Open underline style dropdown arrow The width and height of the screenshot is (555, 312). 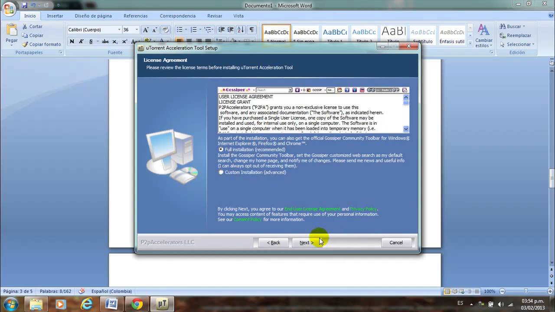pos(97,42)
